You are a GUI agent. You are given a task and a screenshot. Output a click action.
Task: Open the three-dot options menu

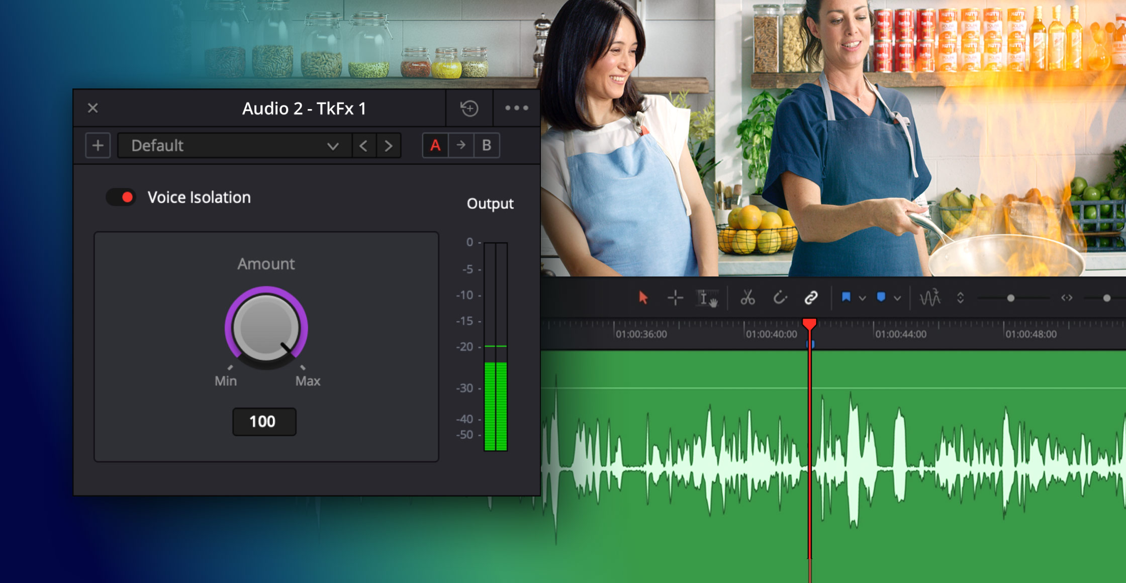pos(516,108)
